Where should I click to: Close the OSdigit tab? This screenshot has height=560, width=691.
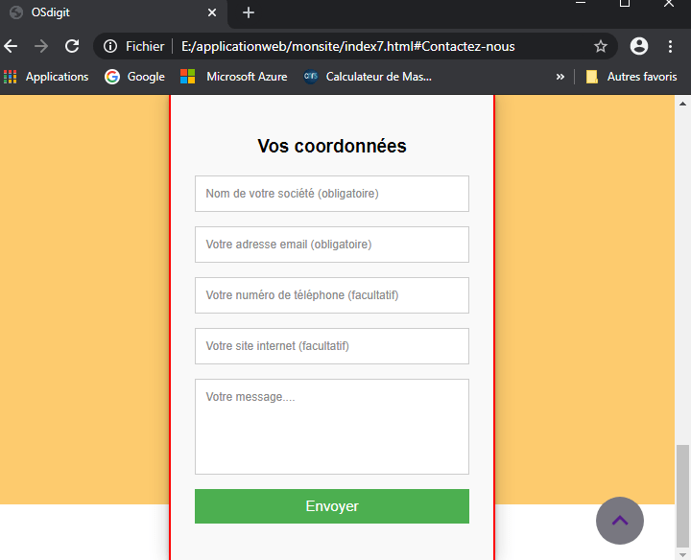click(212, 12)
